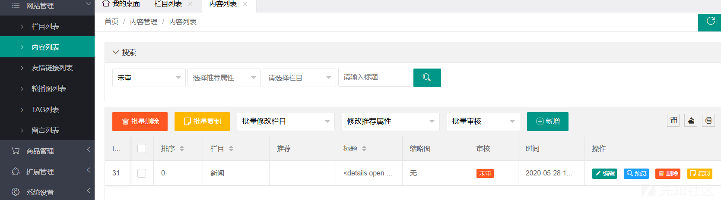This screenshot has height=200, width=721.
Task: Click 编辑 button for row 31
Action: click(x=604, y=173)
